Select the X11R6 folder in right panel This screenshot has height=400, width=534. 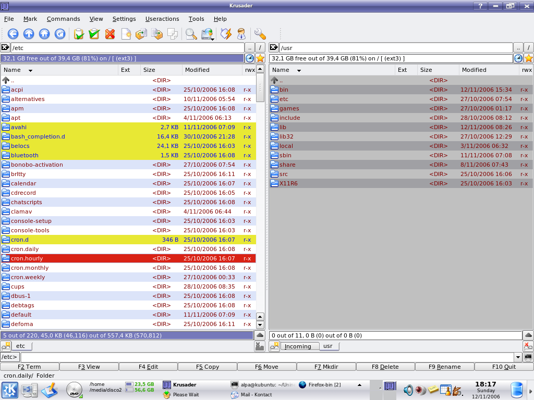(x=401, y=183)
